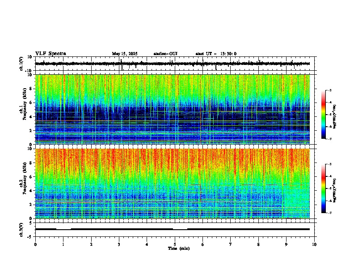Click time axis tick label "7"

(231, 244)
